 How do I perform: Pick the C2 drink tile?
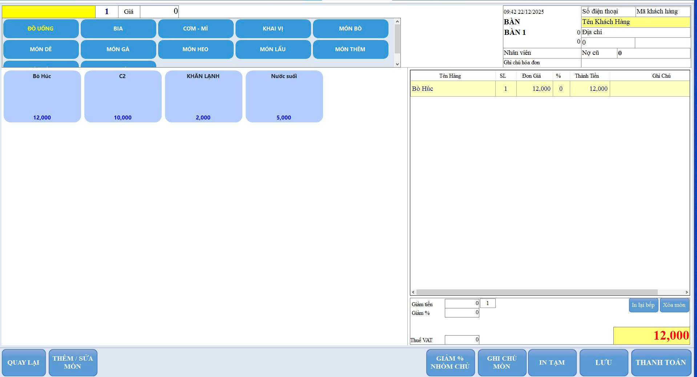(122, 96)
